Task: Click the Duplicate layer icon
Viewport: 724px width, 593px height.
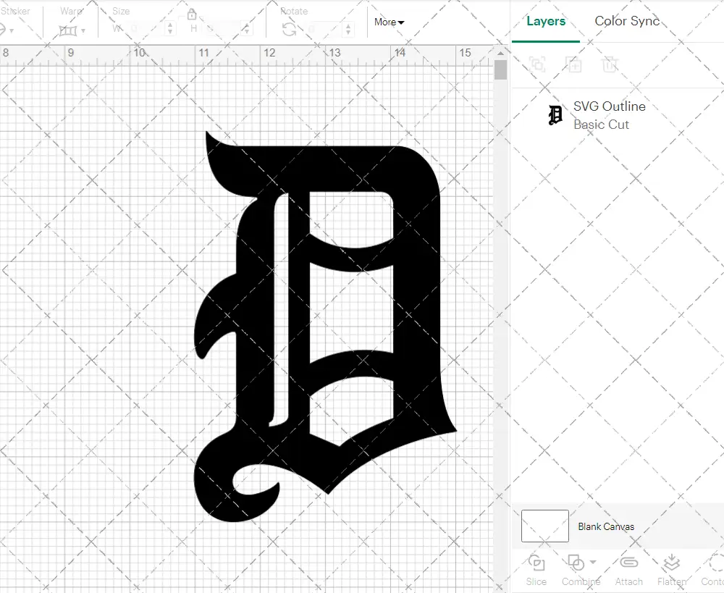Action: (x=573, y=64)
